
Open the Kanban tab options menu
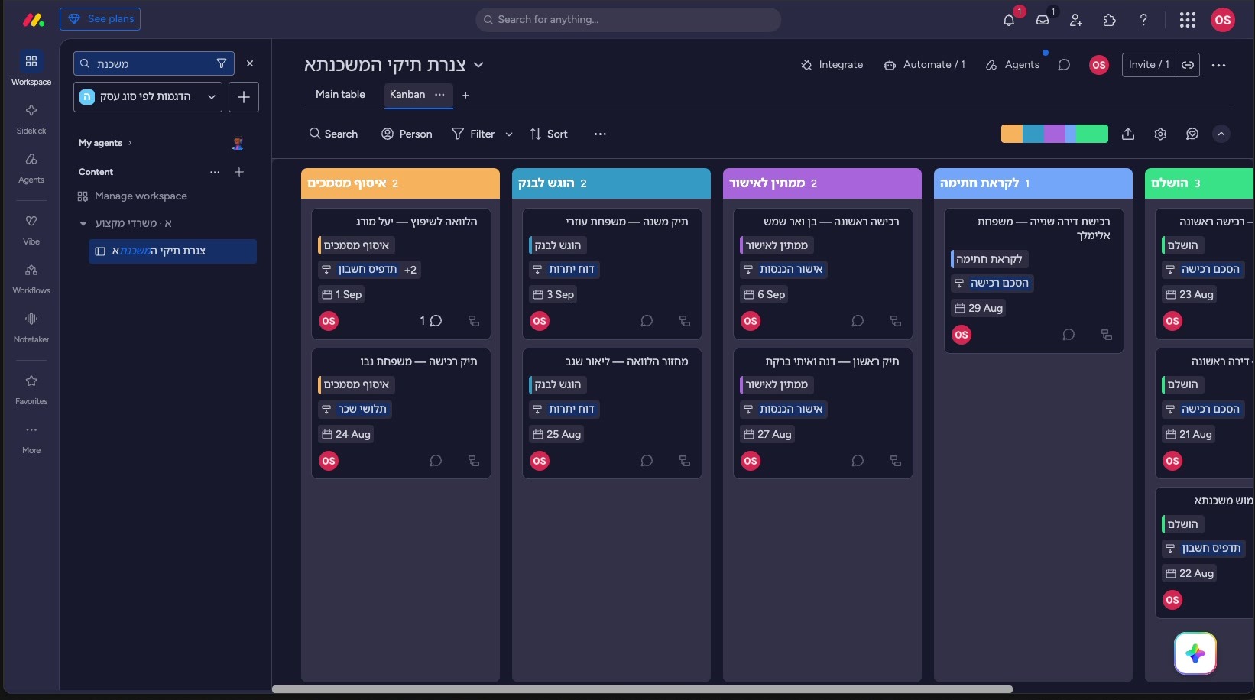[439, 95]
